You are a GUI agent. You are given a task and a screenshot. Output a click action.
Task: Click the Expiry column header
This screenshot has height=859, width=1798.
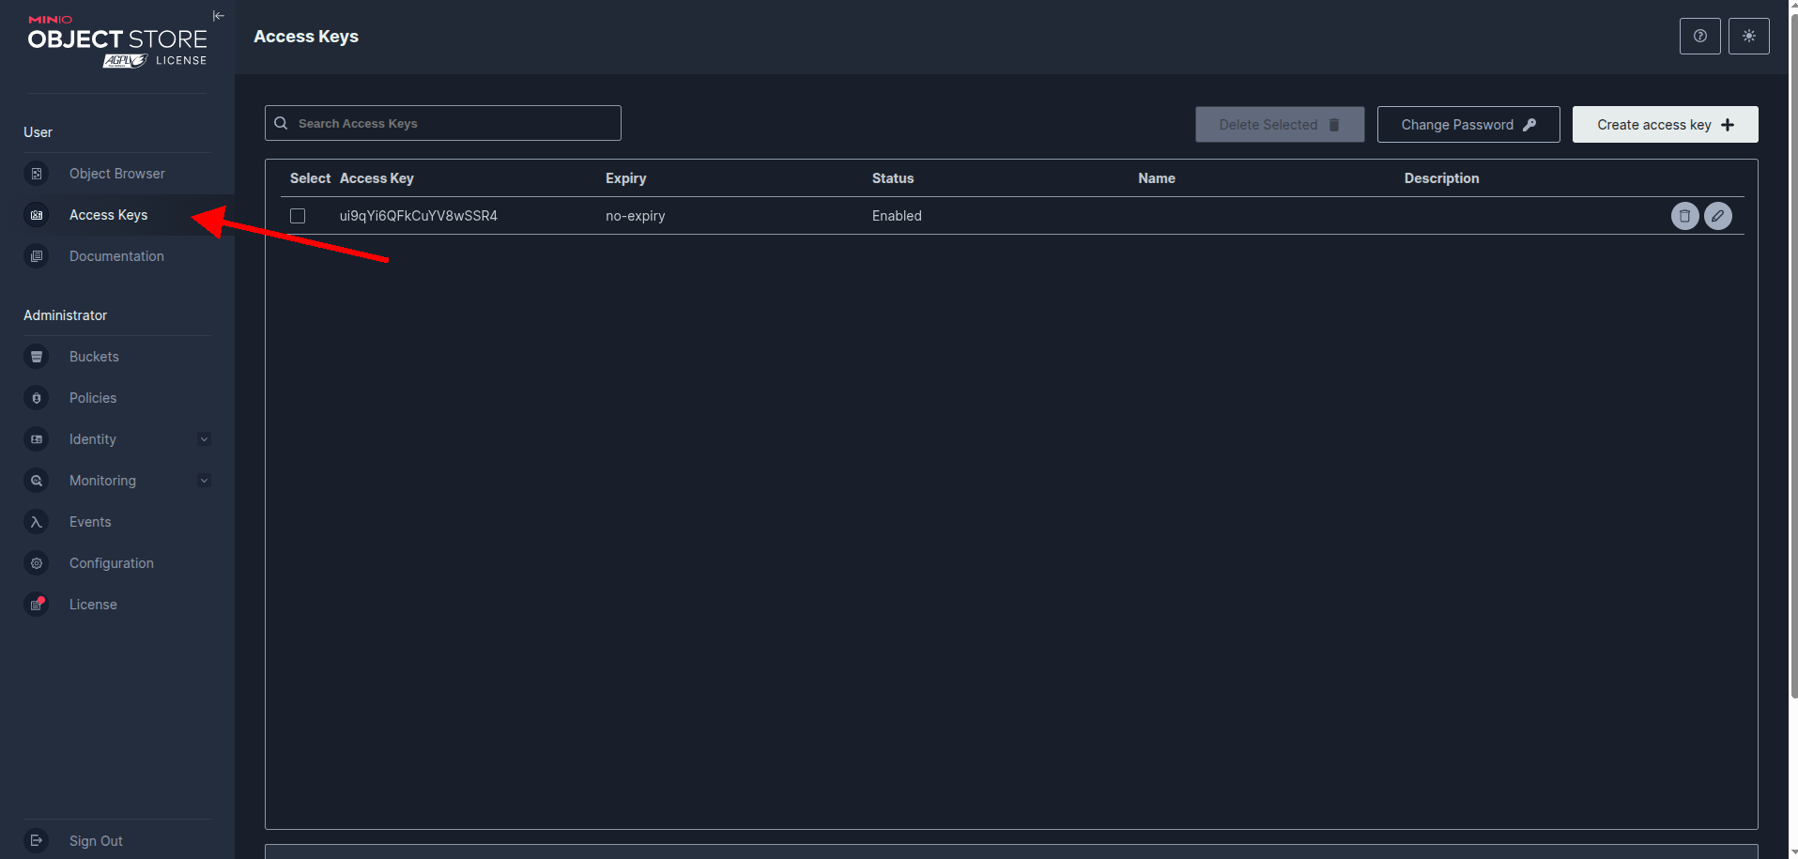625,178
